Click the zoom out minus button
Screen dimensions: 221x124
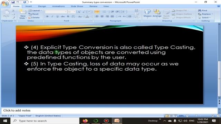(187, 116)
